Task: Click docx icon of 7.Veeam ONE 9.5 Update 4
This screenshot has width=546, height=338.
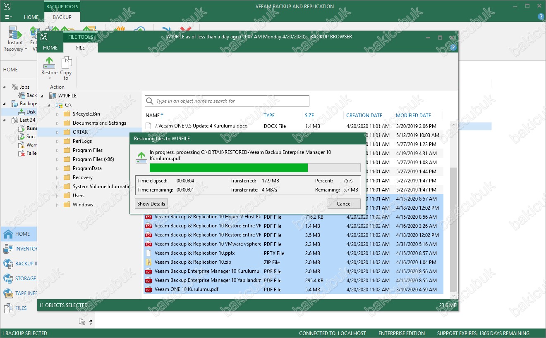Action: point(148,126)
